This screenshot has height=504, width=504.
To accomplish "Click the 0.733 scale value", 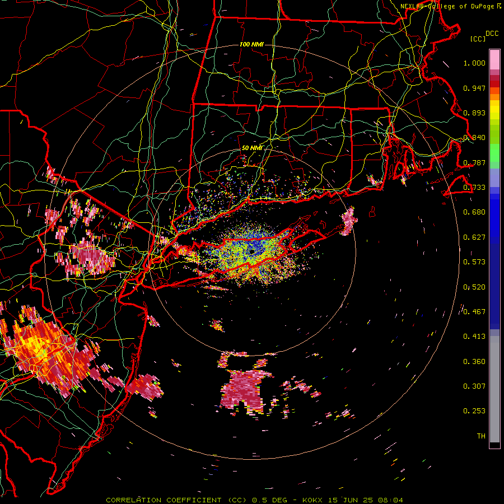I will [474, 188].
